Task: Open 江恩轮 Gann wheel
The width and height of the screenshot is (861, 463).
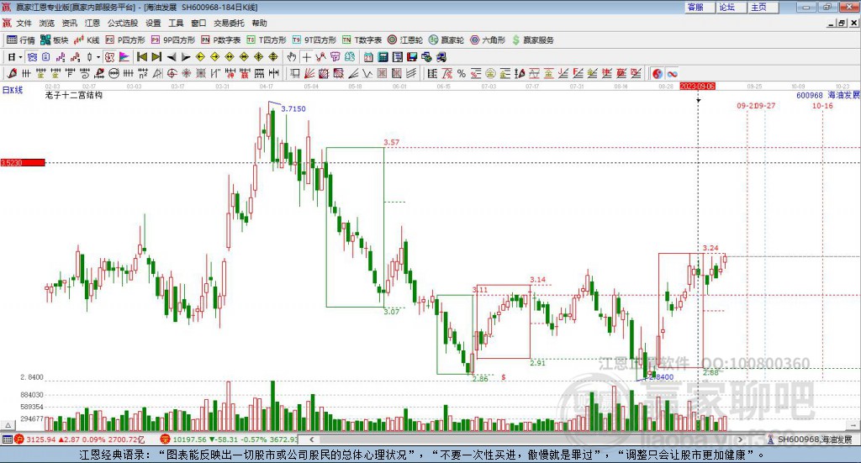Action: click(405, 40)
